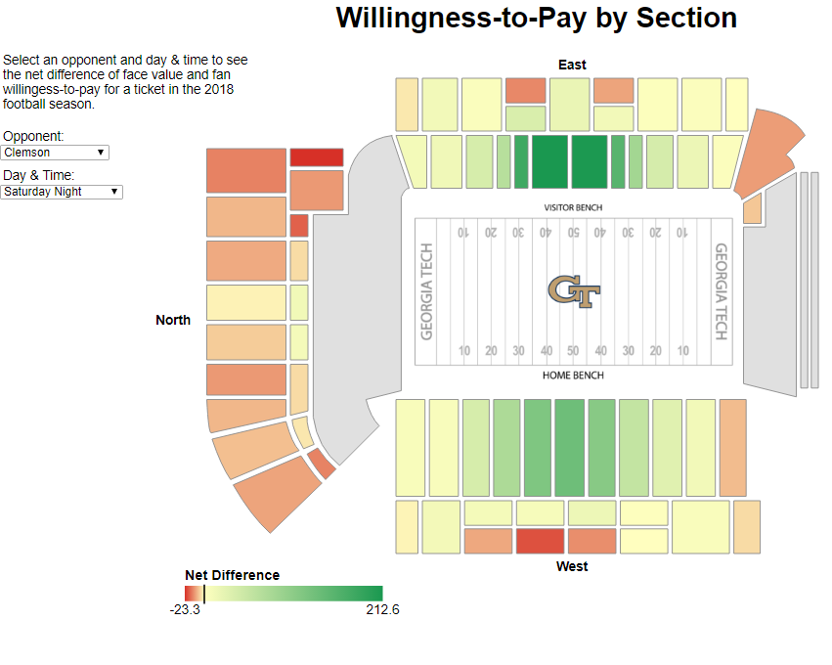The height and width of the screenshot is (665, 832).
Task: Click the small red diagonal section at the north stand's bottom
Action: [x=322, y=463]
